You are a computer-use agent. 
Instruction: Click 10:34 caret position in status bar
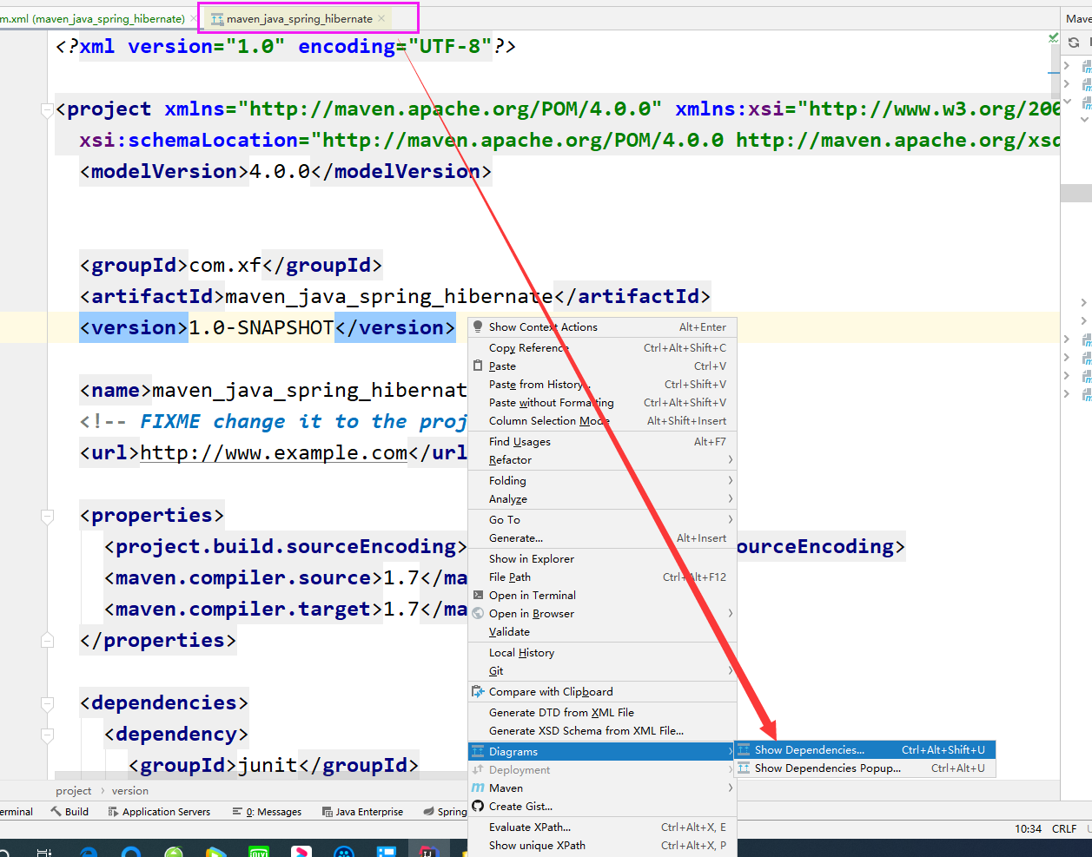point(1028,829)
